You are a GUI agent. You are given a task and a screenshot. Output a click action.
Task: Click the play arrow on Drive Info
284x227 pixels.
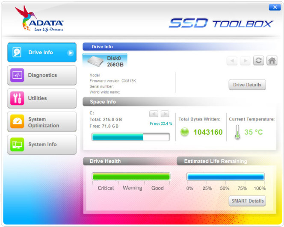pos(71,53)
